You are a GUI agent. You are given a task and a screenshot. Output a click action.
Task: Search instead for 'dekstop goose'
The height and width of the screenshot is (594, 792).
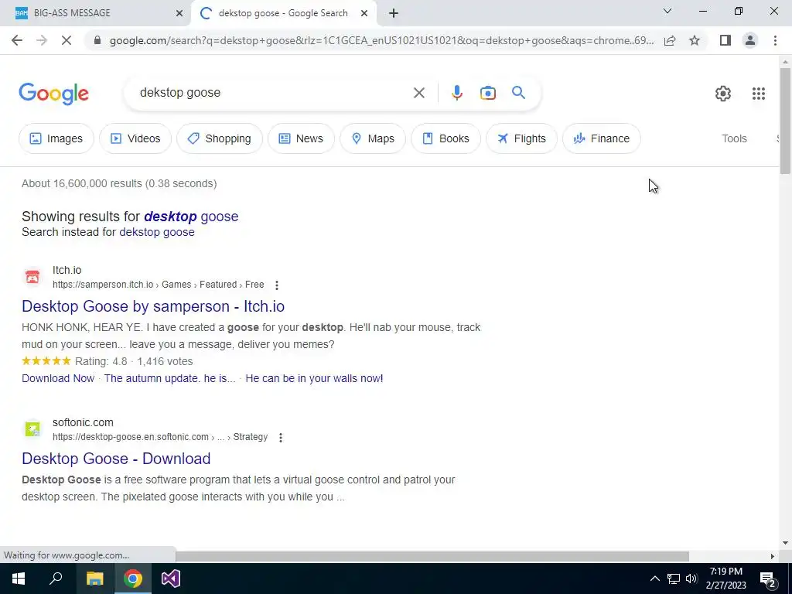(x=156, y=232)
